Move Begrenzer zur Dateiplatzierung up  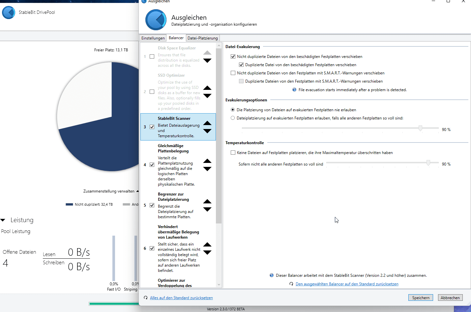point(207,201)
